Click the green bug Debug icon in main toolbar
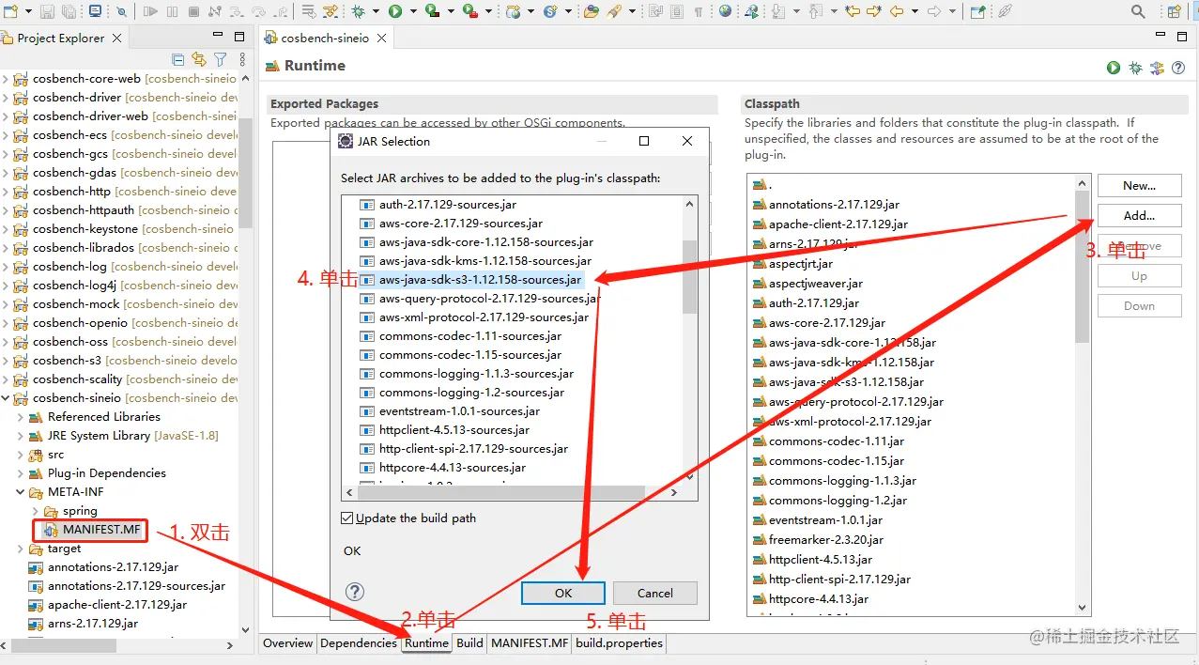 click(358, 11)
